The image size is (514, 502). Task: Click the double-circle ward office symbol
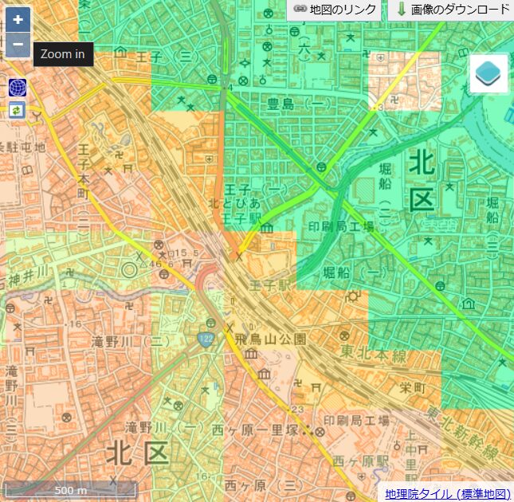pos(128,269)
